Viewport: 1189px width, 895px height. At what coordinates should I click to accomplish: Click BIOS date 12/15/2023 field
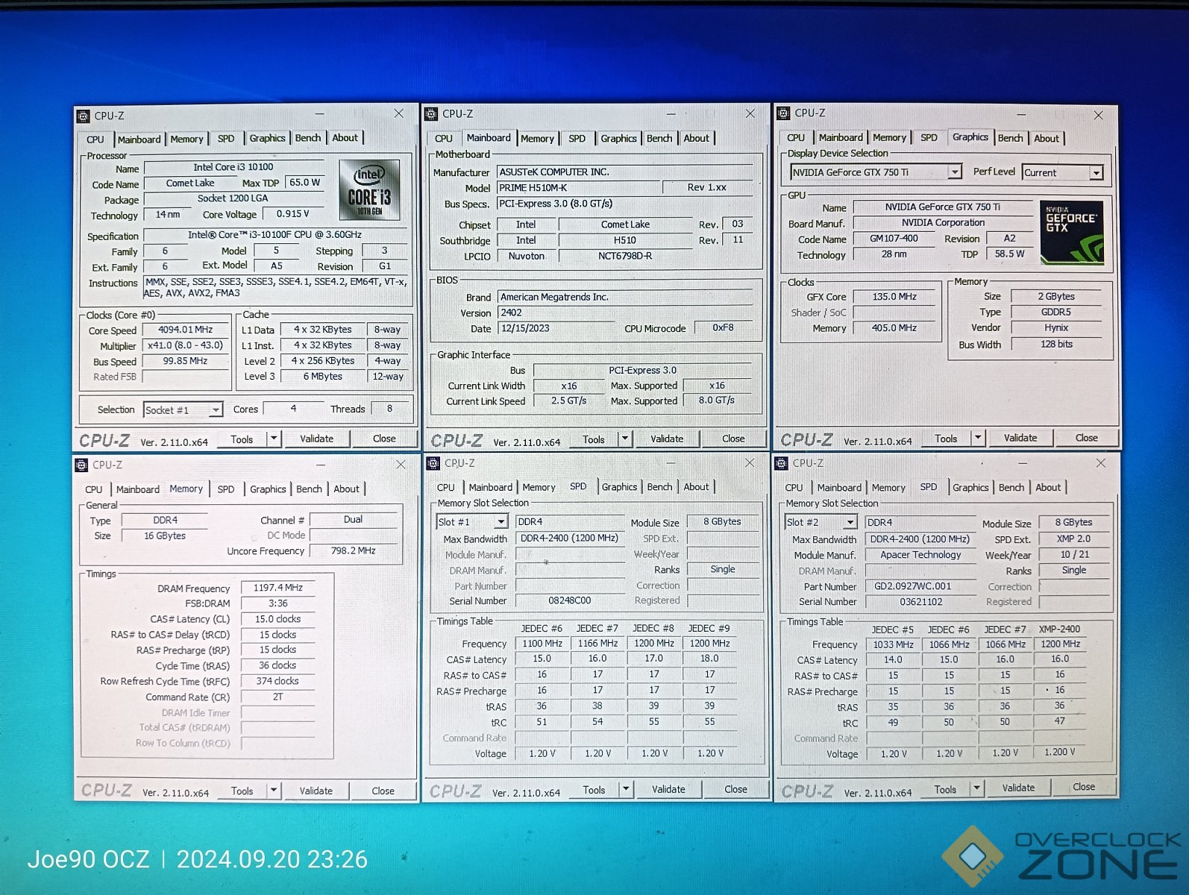pyautogui.click(x=555, y=328)
